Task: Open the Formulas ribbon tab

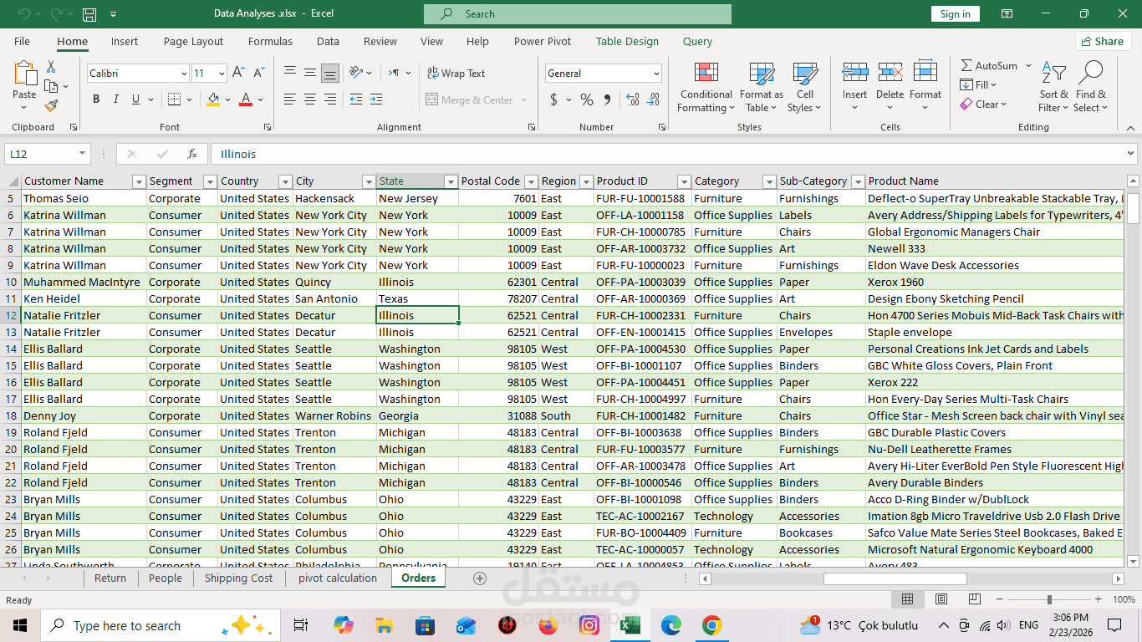Action: click(x=270, y=41)
